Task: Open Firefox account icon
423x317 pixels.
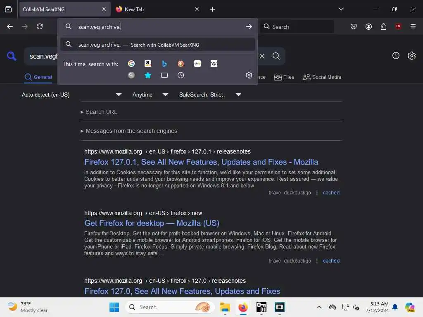Action: (368, 26)
